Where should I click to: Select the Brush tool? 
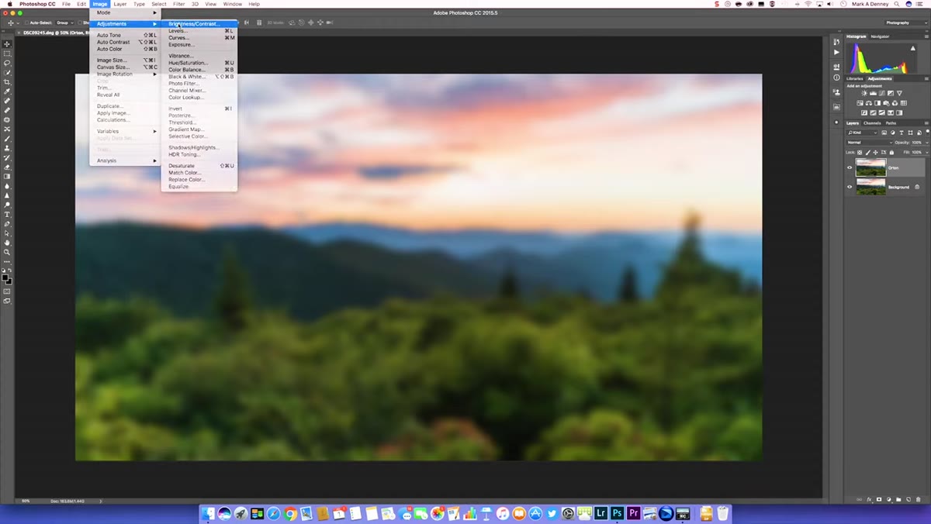tap(7, 139)
